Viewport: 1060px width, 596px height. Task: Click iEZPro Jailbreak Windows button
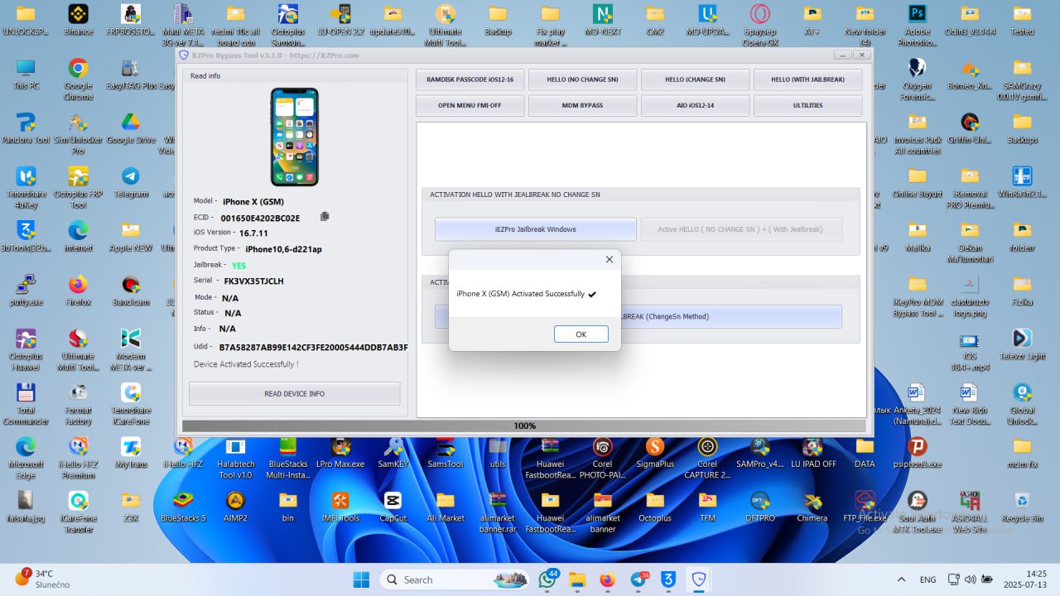click(535, 229)
